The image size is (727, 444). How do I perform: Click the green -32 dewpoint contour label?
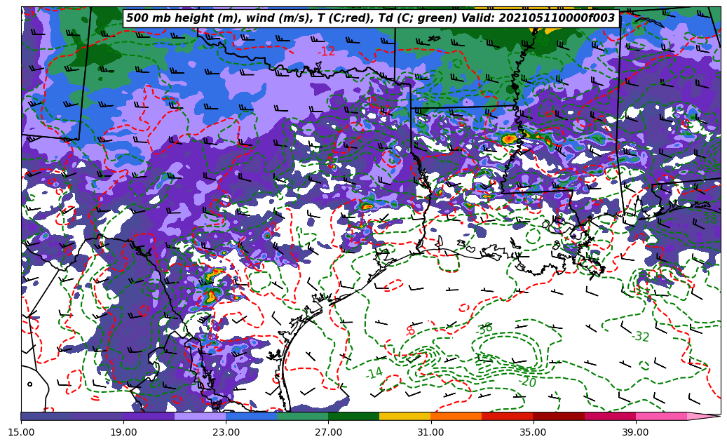tap(641, 337)
